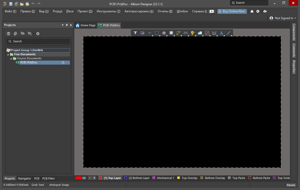Collapse the Free Documents tree node
The height and width of the screenshot is (190, 300).
coord(8,54)
